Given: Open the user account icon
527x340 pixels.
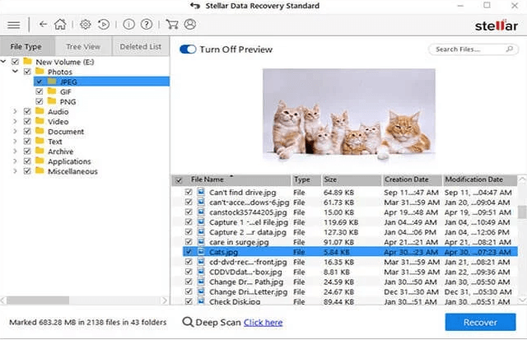Looking at the screenshot, I should click(x=190, y=24).
